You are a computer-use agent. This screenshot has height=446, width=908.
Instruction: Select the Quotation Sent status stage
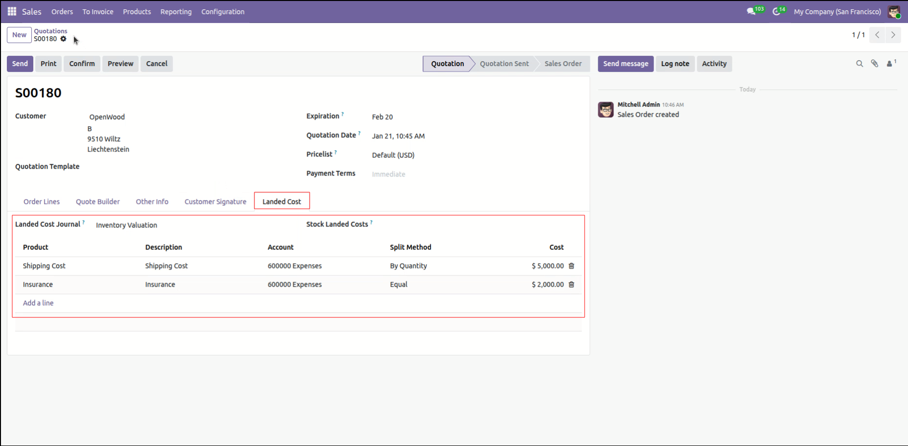pos(504,64)
